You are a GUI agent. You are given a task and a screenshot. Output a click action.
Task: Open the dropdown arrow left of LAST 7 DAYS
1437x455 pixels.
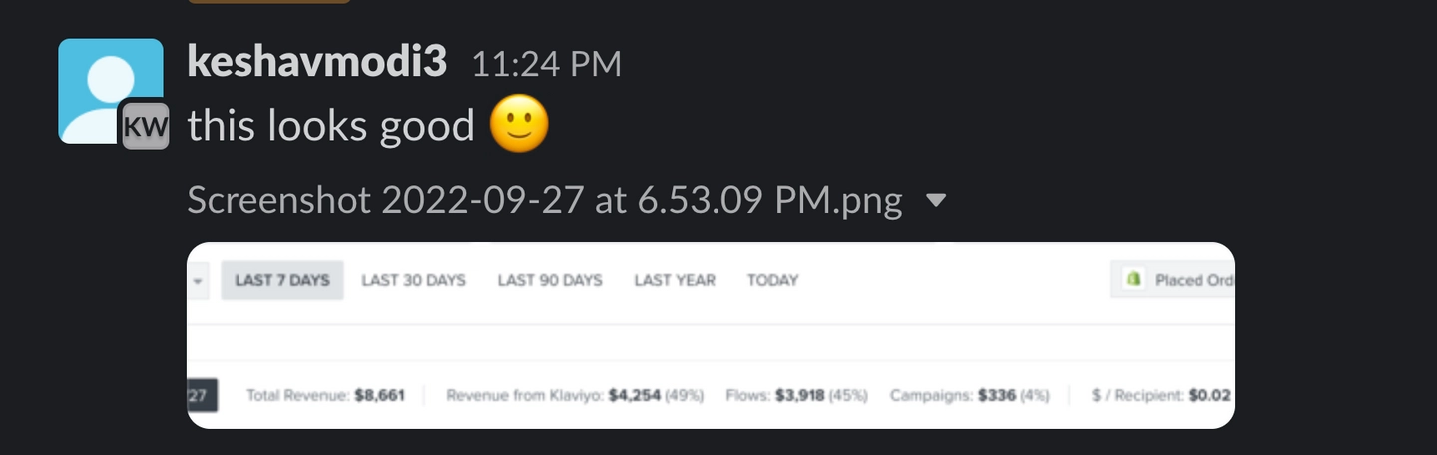tap(198, 281)
